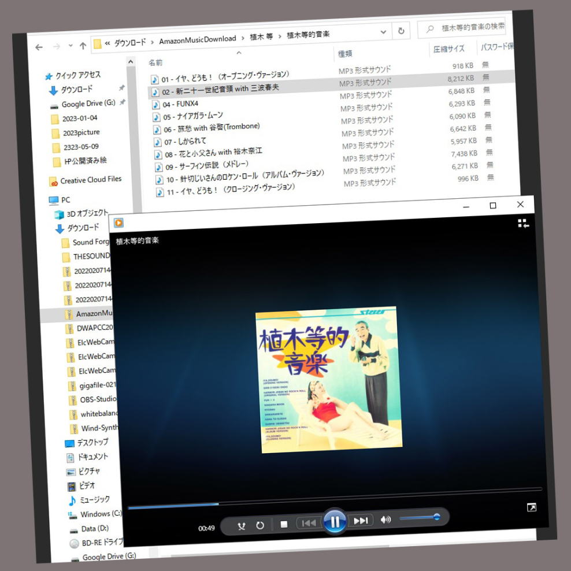The height and width of the screenshot is (571, 571).
Task: Open pinned ダウンロード under quick access
Action: coord(71,90)
